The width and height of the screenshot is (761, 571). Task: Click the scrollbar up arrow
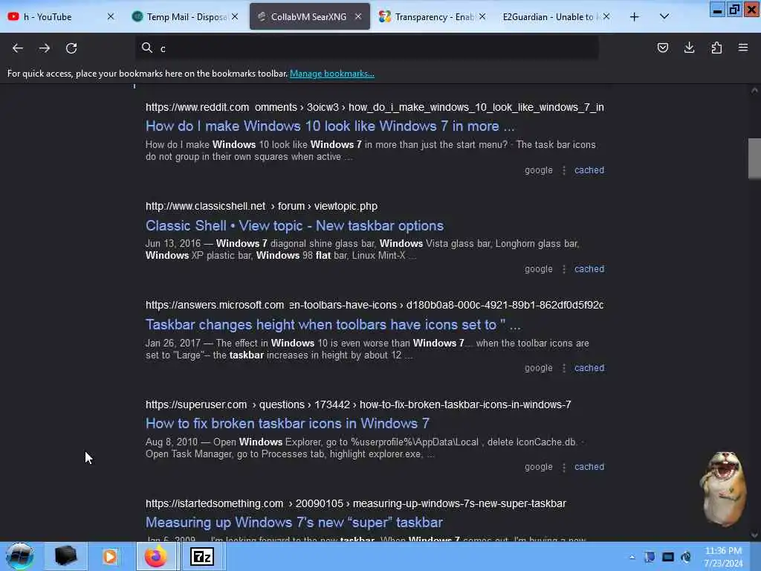point(754,90)
